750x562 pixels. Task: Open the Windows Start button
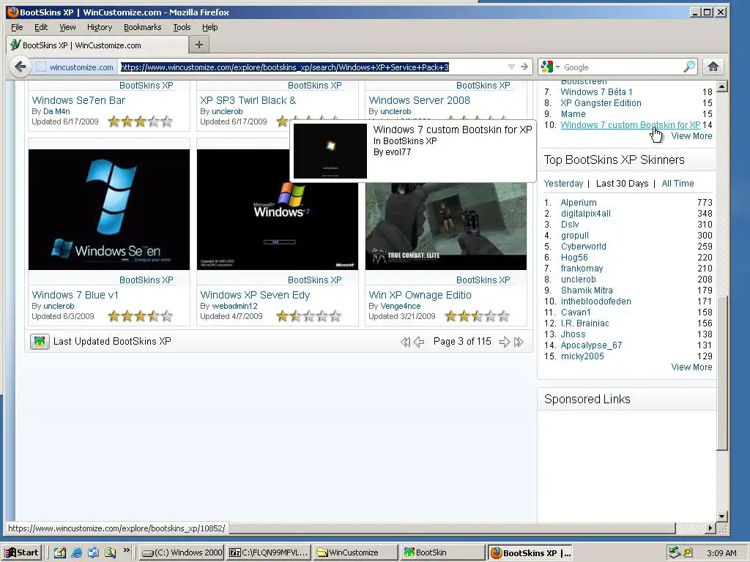coord(22,552)
